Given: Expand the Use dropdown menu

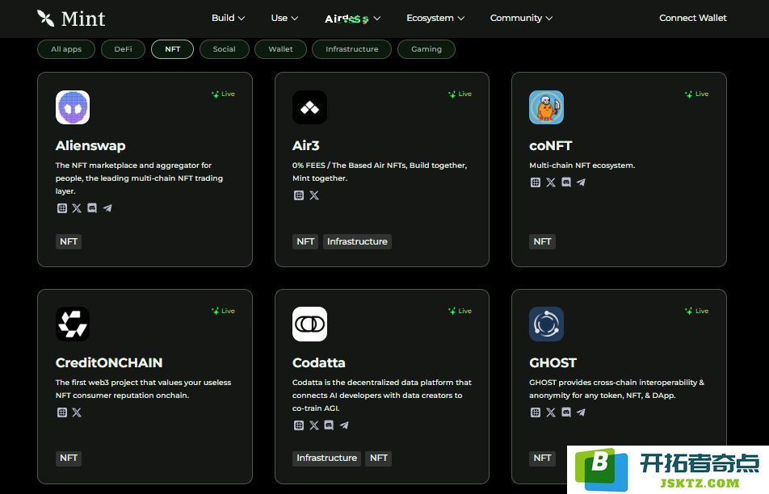Looking at the screenshot, I should [x=284, y=18].
